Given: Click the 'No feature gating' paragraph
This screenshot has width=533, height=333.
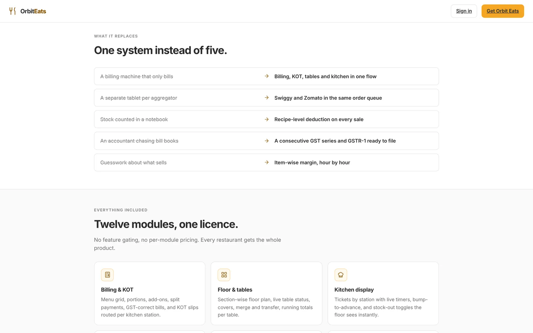Looking at the screenshot, I should 188,244.
